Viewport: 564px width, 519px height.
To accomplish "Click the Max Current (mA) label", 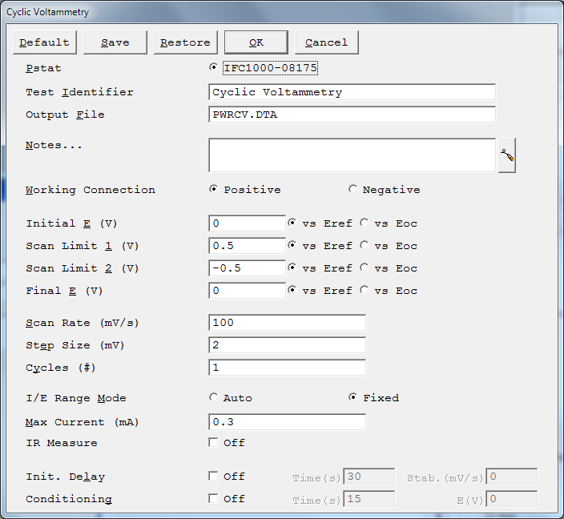I will 82,422.
